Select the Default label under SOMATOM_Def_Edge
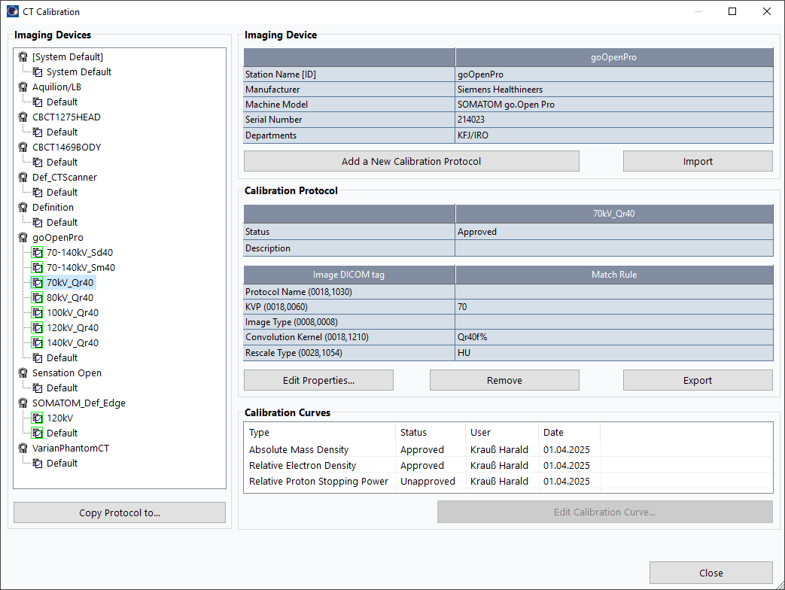 coord(62,433)
